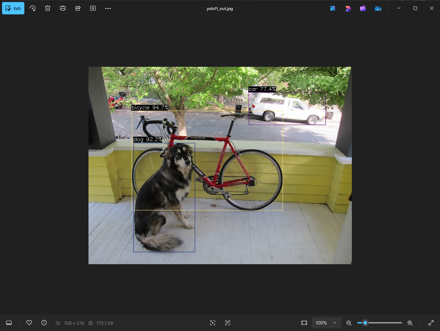Open the three-dot See more menu

(x=108, y=8)
